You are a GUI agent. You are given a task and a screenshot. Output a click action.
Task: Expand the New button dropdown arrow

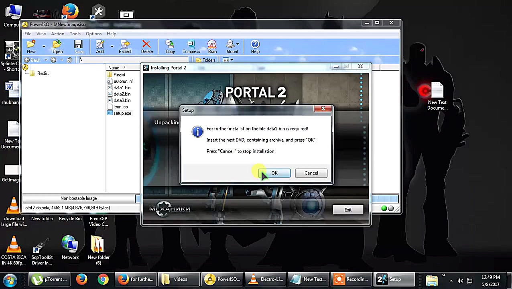tap(43, 46)
